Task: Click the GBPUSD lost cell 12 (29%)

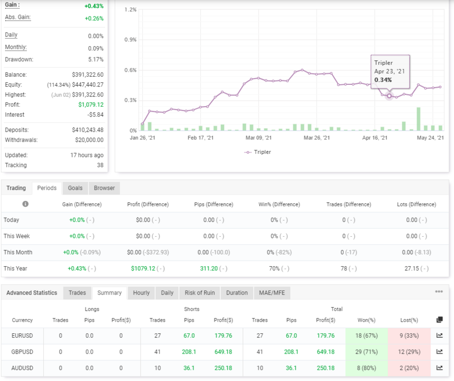Action: pyautogui.click(x=409, y=352)
